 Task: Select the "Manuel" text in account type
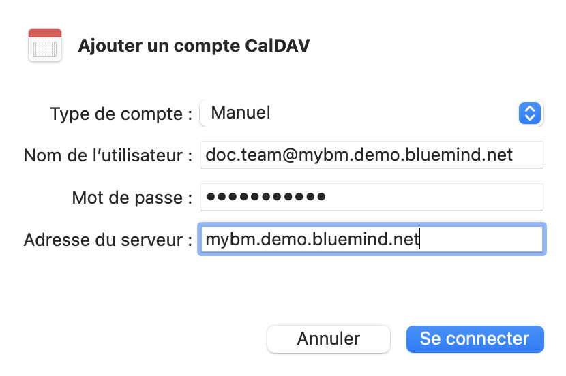point(241,112)
